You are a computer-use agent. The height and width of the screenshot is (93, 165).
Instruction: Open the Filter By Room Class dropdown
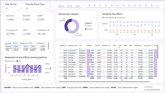36,8
